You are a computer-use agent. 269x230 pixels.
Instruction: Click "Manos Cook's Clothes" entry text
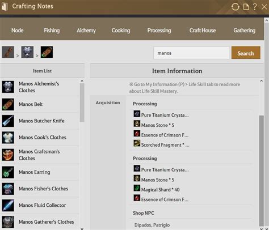click(x=43, y=138)
